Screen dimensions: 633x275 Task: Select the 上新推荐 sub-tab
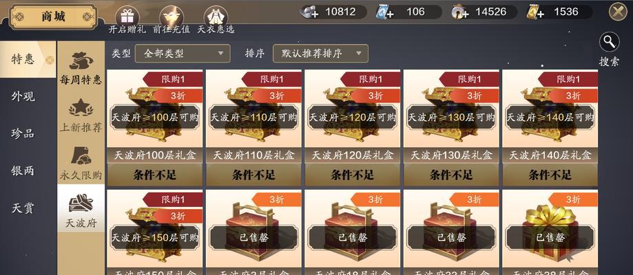[x=81, y=115]
